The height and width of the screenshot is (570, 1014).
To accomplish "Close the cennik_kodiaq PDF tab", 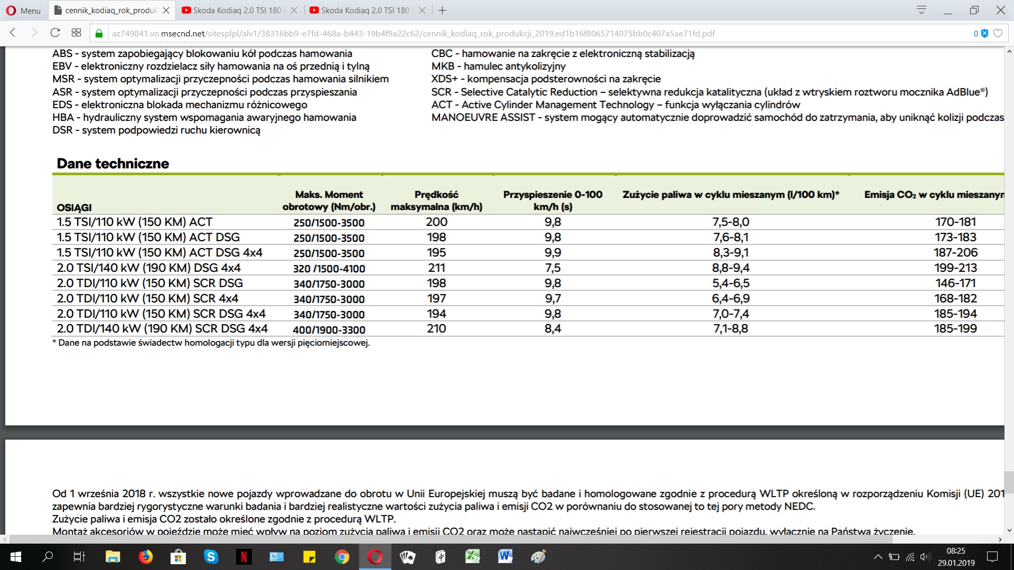I will (166, 11).
